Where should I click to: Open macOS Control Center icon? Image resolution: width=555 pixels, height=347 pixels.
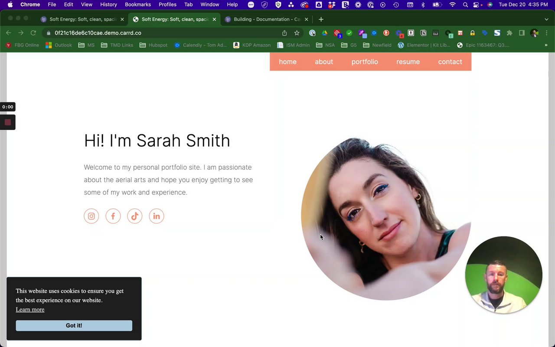coord(477,5)
